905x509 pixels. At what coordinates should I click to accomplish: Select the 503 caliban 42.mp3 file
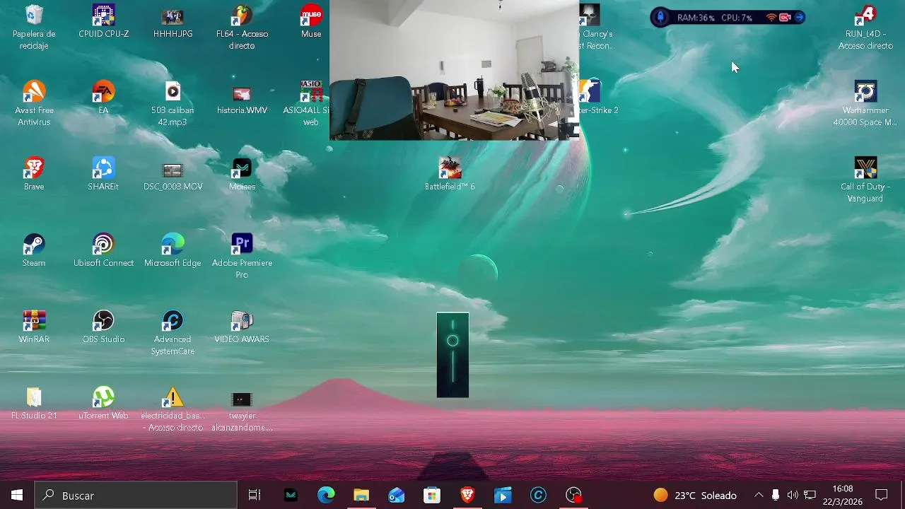point(173,103)
